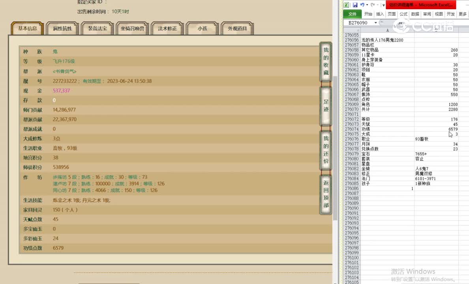Click the fx insert function icon
This screenshot has width=469, height=284.
point(400,23)
